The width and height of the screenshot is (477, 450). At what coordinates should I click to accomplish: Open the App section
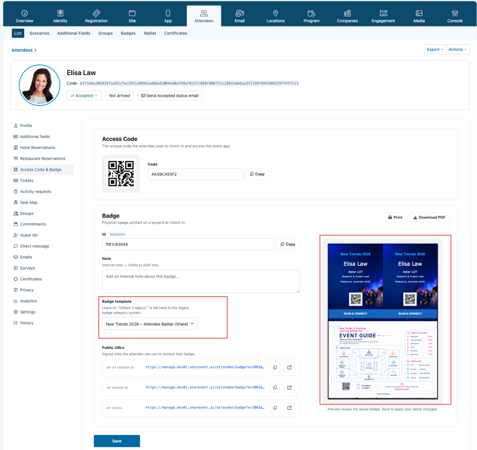168,16
